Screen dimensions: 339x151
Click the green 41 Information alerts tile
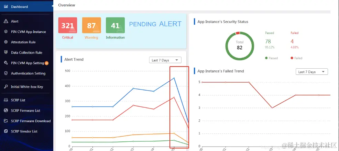[x=115, y=25]
